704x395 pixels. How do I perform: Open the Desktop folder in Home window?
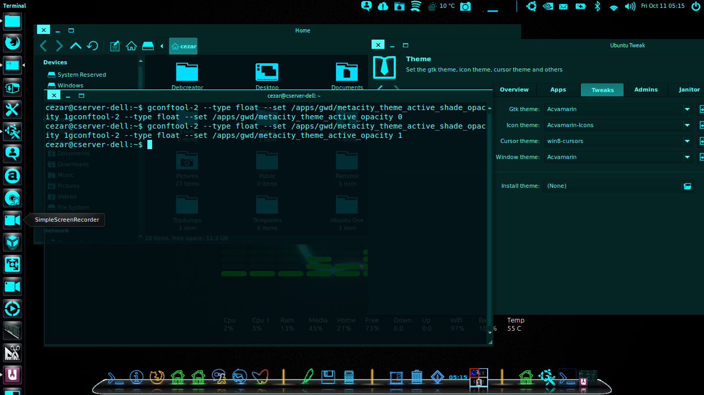(267, 76)
